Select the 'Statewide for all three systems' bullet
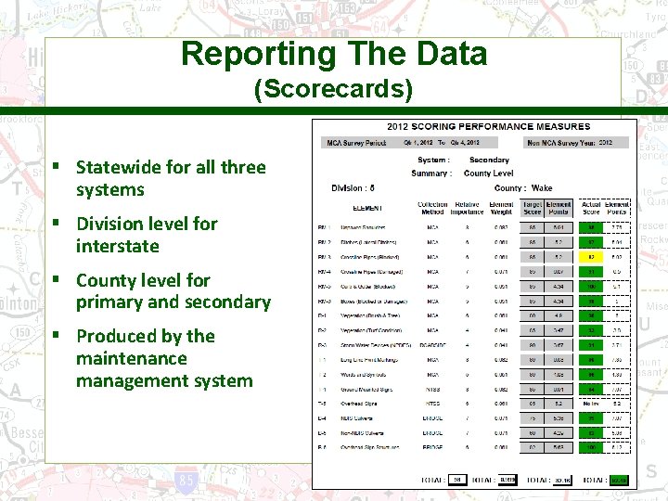This screenshot has height=501, width=668. pyautogui.click(x=171, y=178)
